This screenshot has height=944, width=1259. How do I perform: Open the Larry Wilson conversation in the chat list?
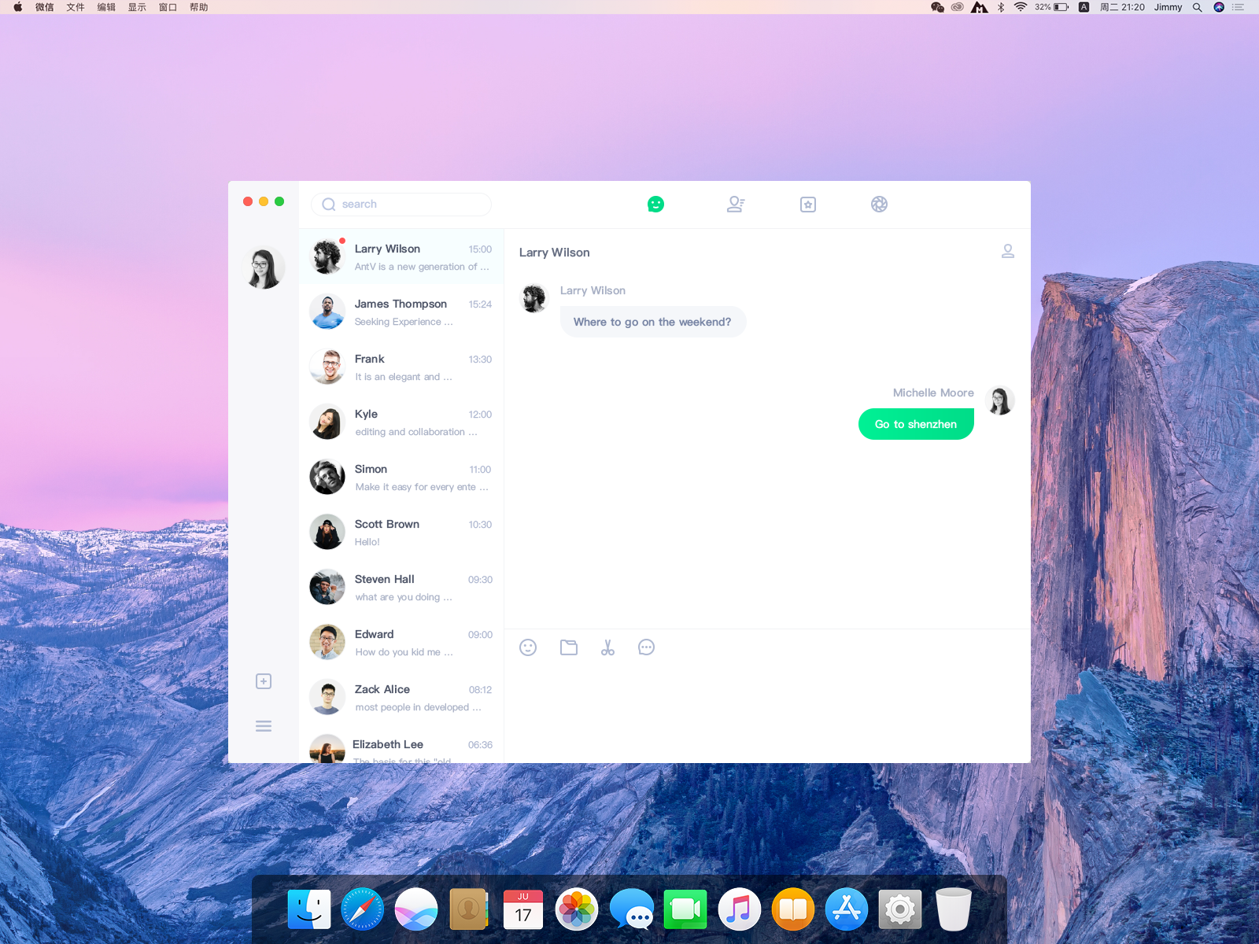(401, 257)
